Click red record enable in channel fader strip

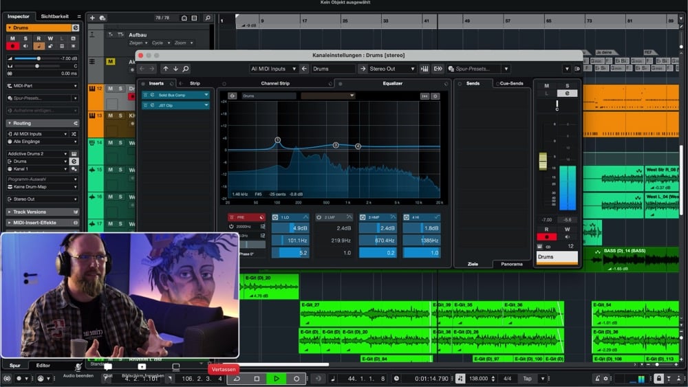[547, 237]
